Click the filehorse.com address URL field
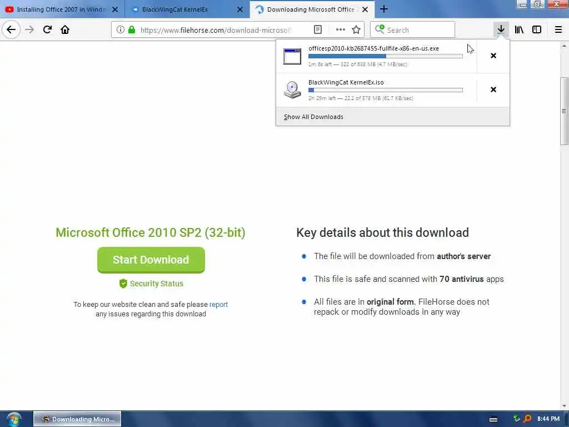 [216, 30]
